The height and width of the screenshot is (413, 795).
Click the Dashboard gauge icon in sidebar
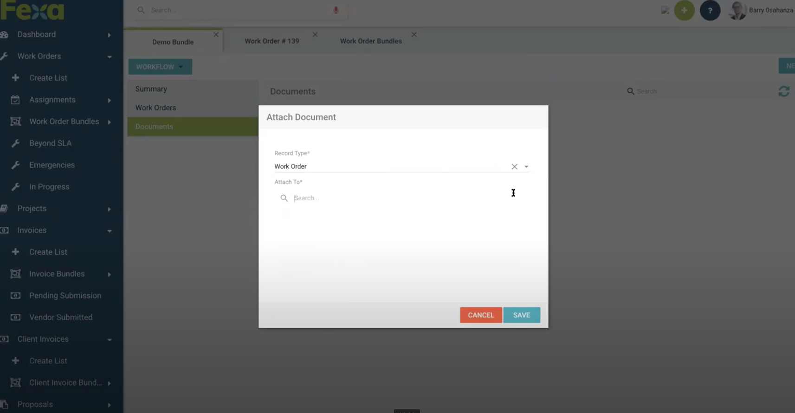(5, 35)
